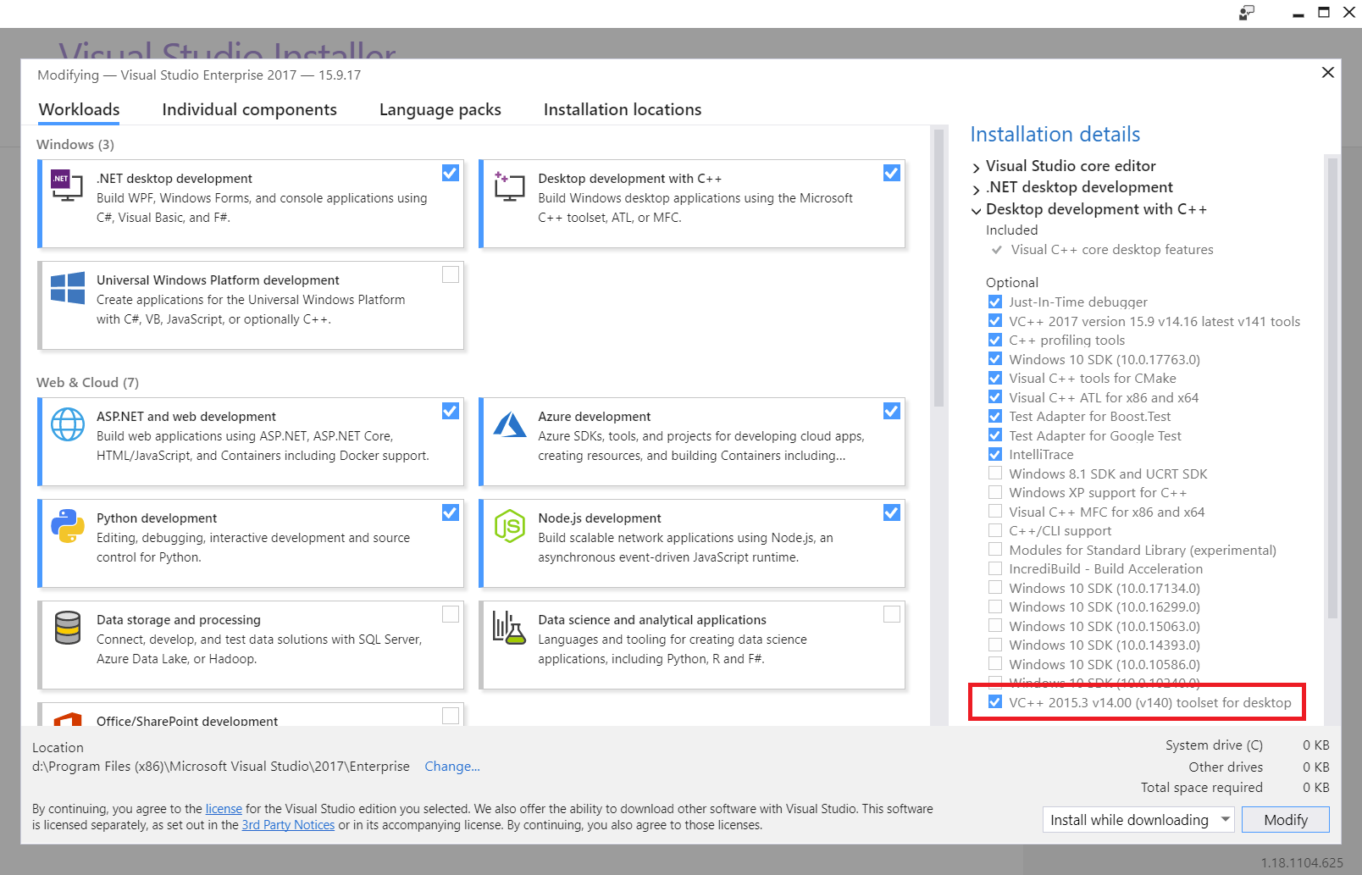Check Visual C++ MFC for x86 and x64
This screenshot has width=1362, height=875.
pyautogui.click(x=995, y=512)
